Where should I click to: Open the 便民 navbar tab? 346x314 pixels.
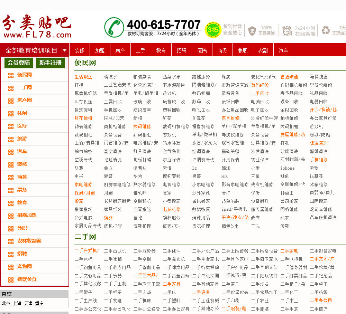[202, 50]
